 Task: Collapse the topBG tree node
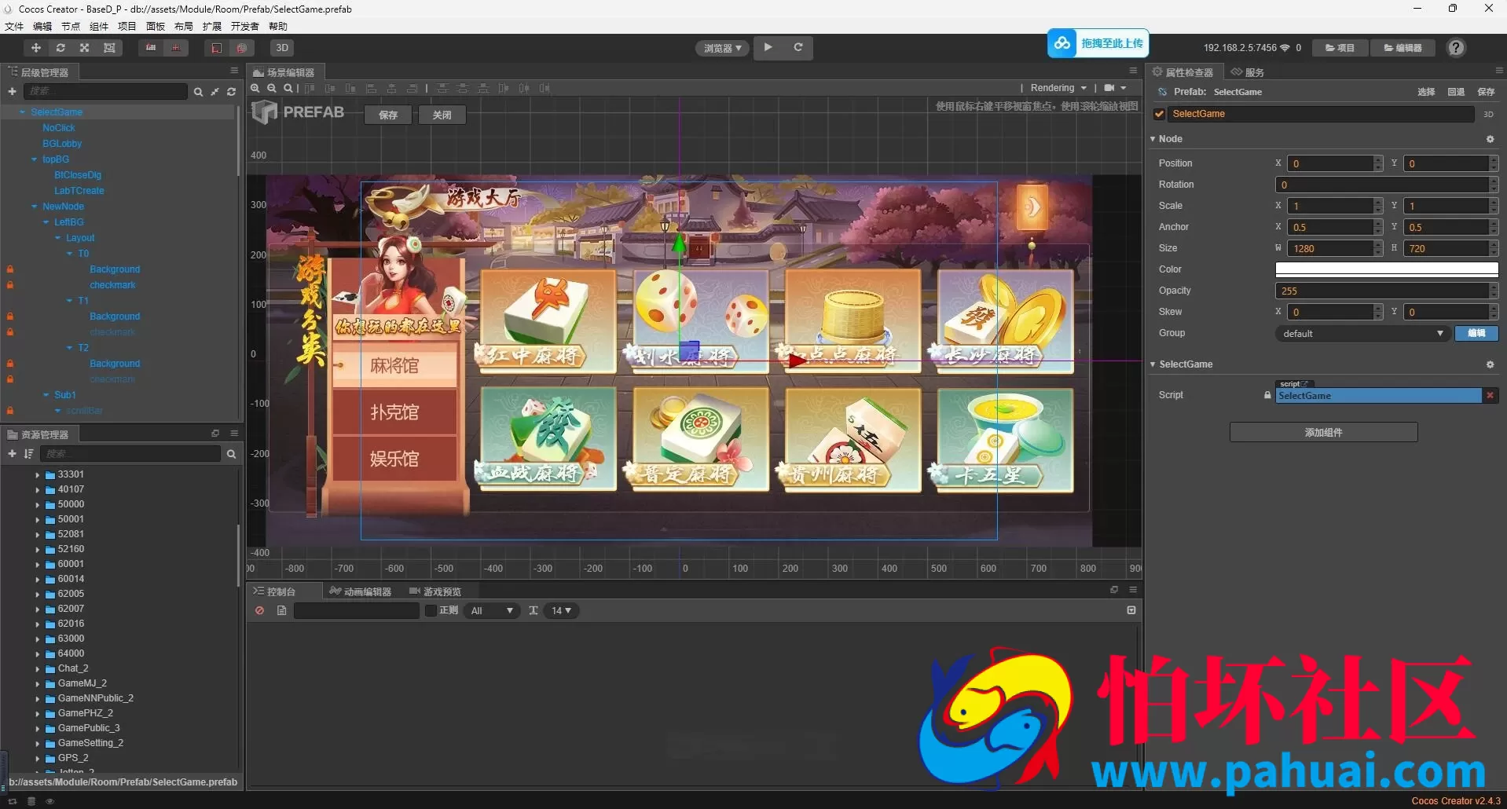[x=35, y=159]
